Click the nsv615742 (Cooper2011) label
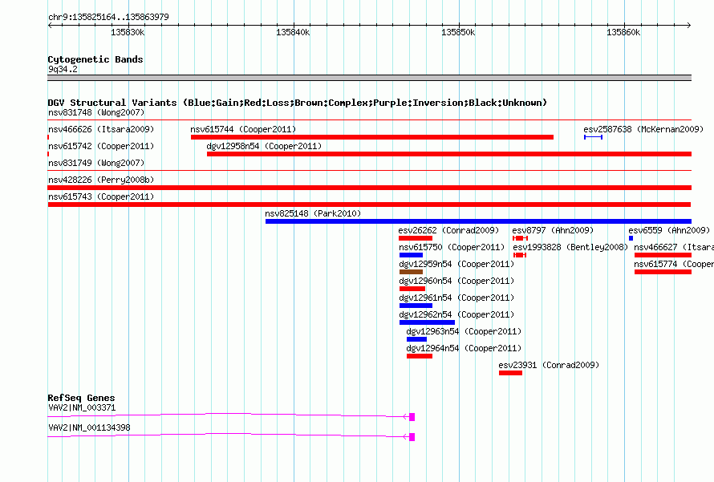Screen dimensions: 714x482 101,146
